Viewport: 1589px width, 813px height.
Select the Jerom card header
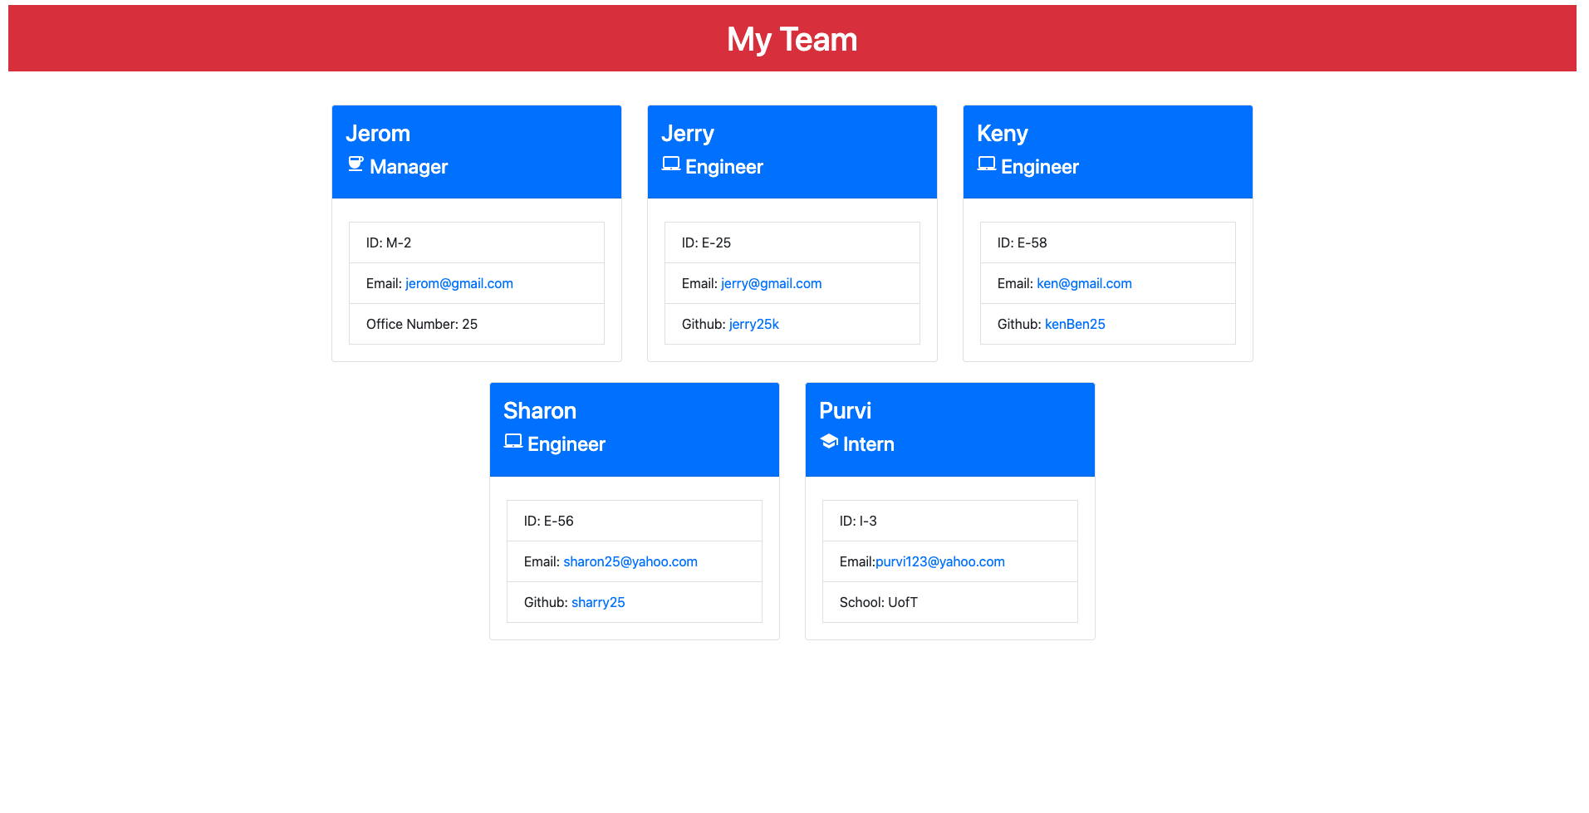[476, 151]
